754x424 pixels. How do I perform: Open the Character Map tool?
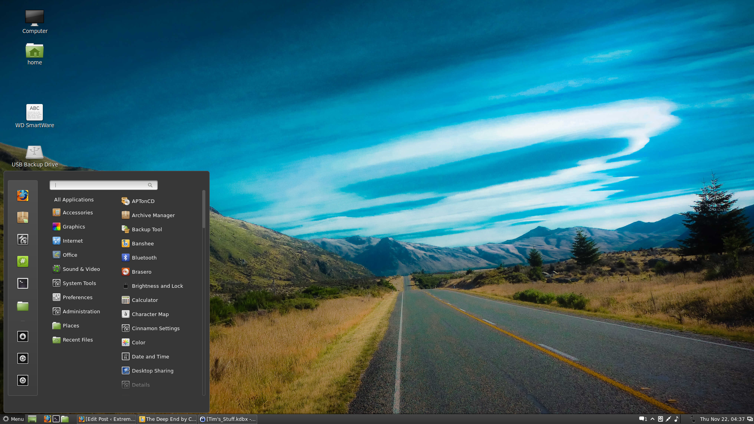(x=150, y=314)
